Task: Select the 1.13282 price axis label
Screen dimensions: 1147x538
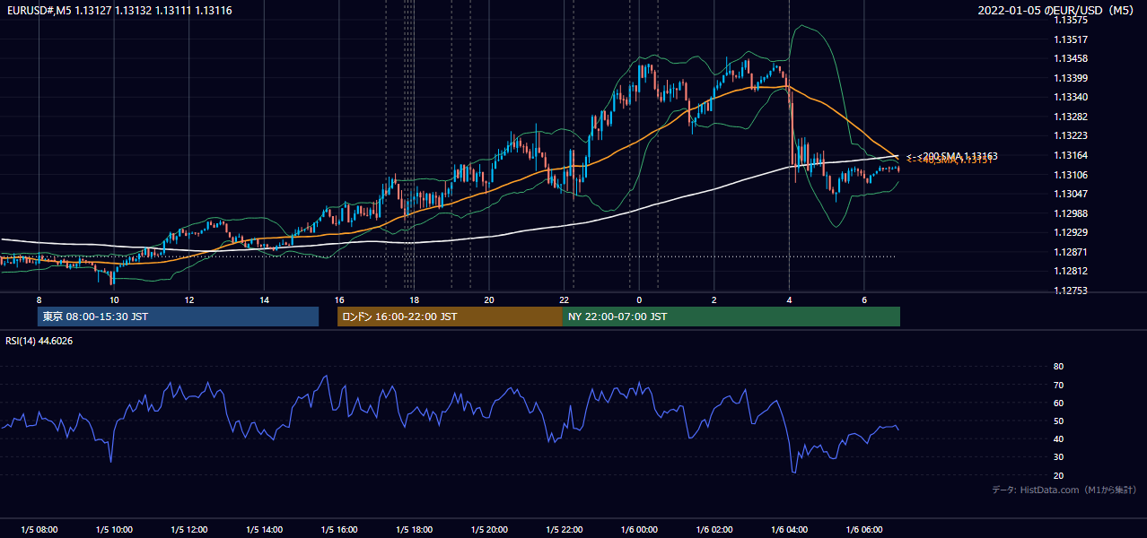Action: pyautogui.click(x=1070, y=117)
